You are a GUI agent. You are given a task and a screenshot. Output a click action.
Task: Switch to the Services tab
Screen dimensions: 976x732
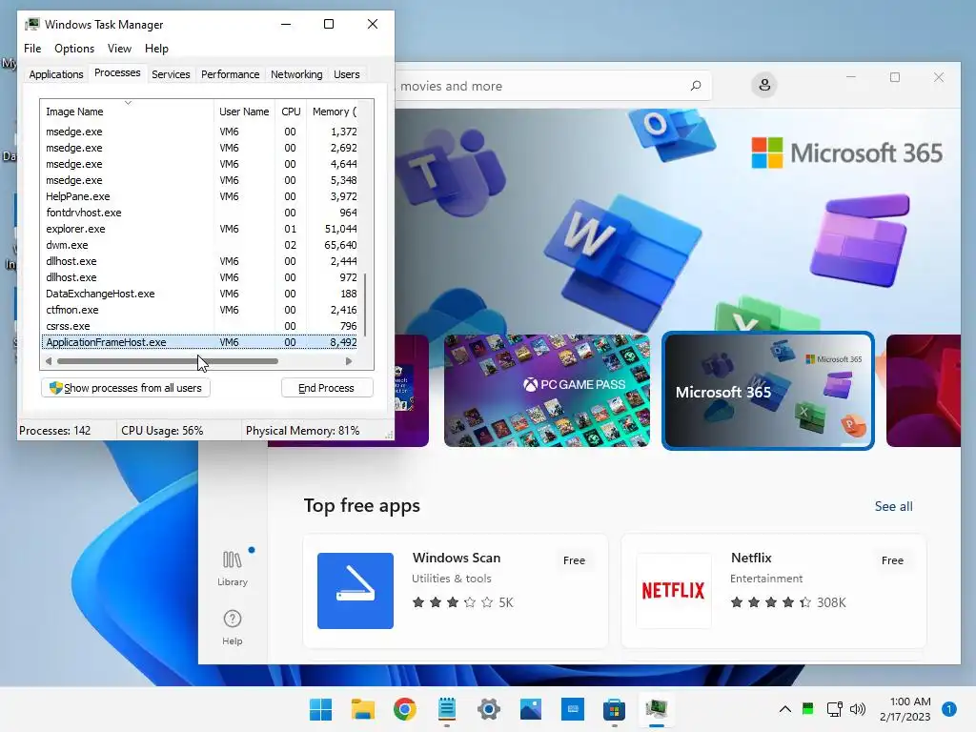click(x=171, y=74)
